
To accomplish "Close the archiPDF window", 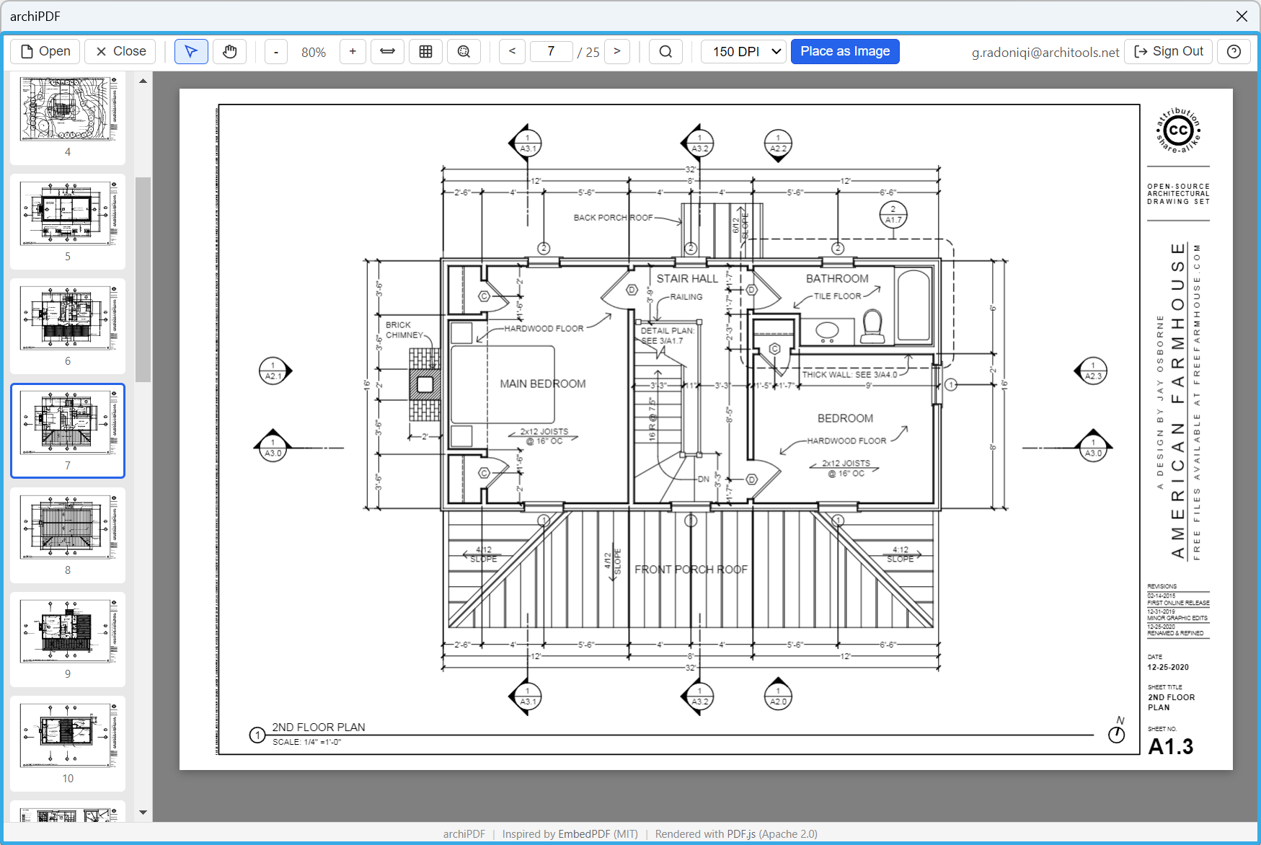I will click(1242, 16).
